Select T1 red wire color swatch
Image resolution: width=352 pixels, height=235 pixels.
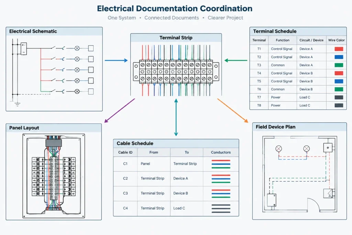(x=339, y=49)
